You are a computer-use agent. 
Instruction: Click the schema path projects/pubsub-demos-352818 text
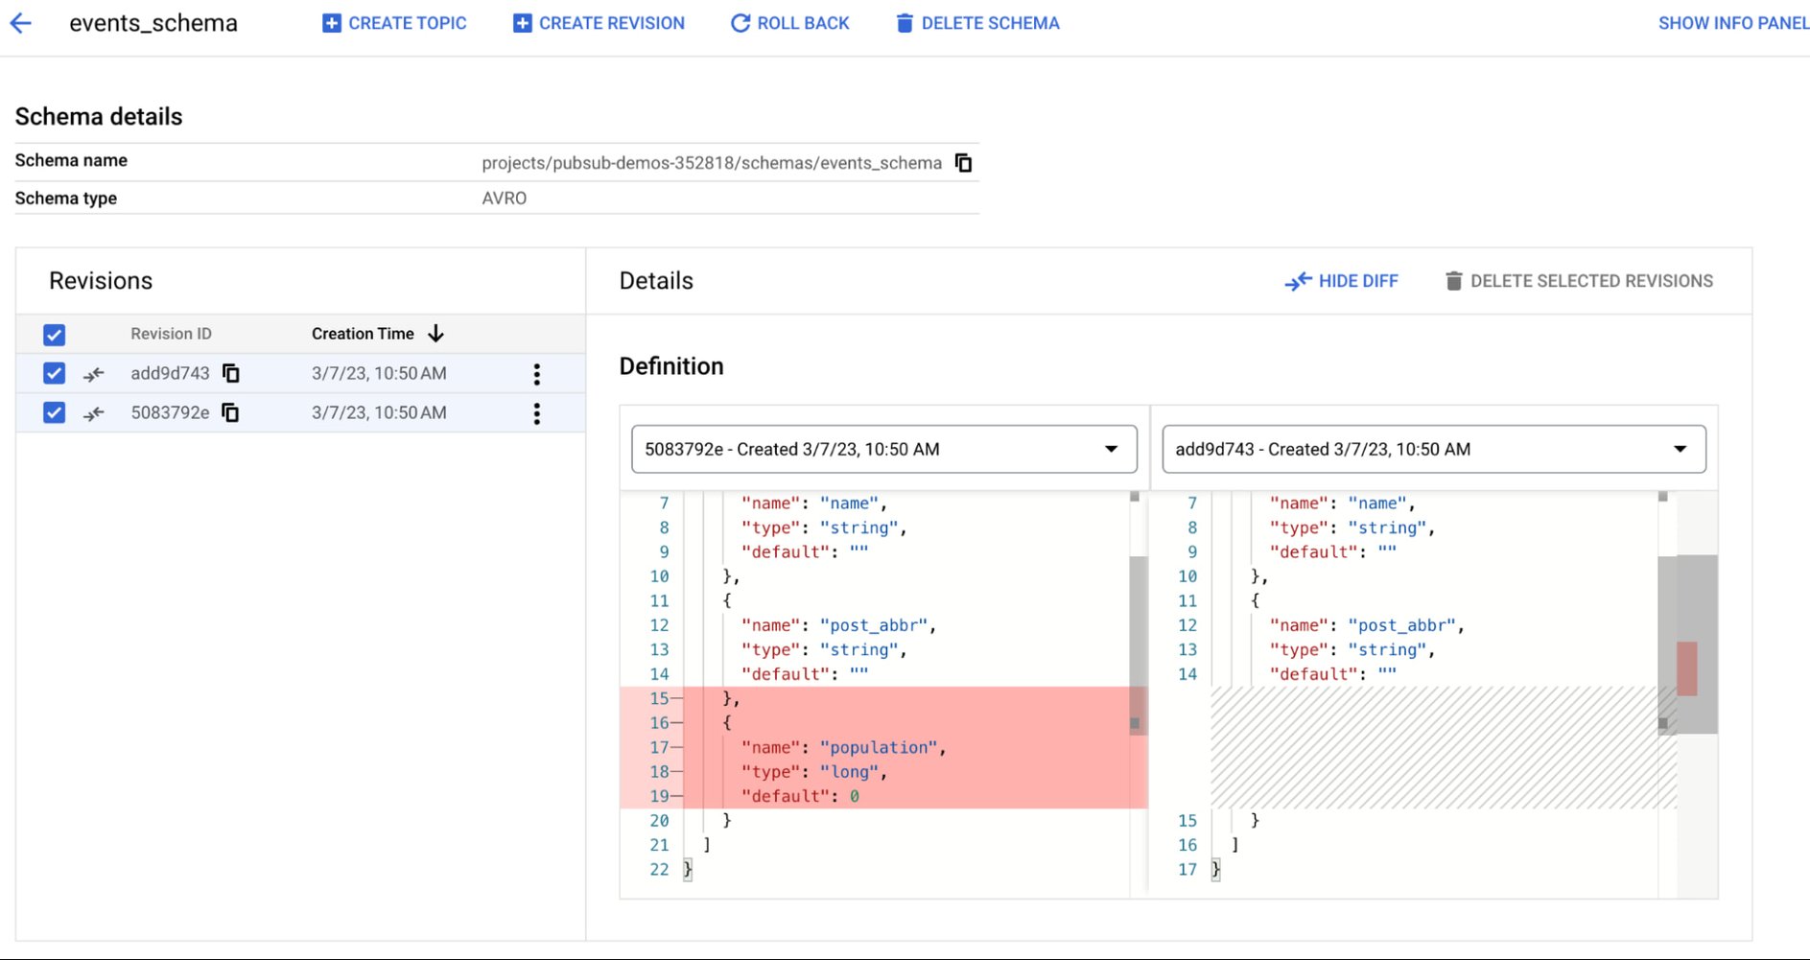pyautogui.click(x=712, y=163)
